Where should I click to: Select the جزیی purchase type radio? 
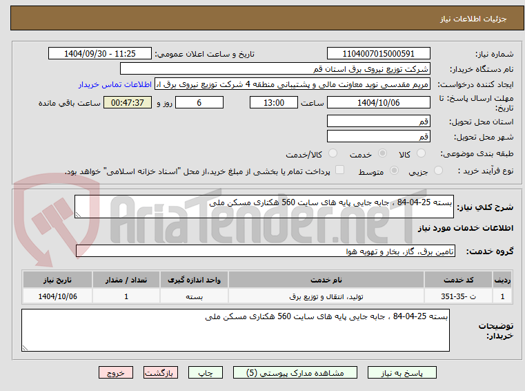438,171
